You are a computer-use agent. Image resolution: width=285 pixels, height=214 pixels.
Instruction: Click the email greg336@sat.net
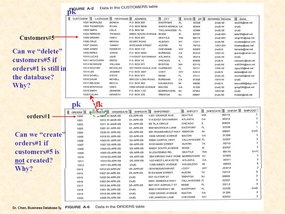pyautogui.click(x=244, y=87)
